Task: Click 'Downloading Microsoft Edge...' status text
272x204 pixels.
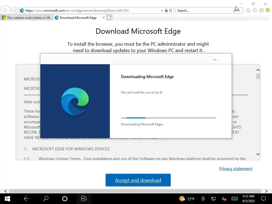Action: coord(142,124)
